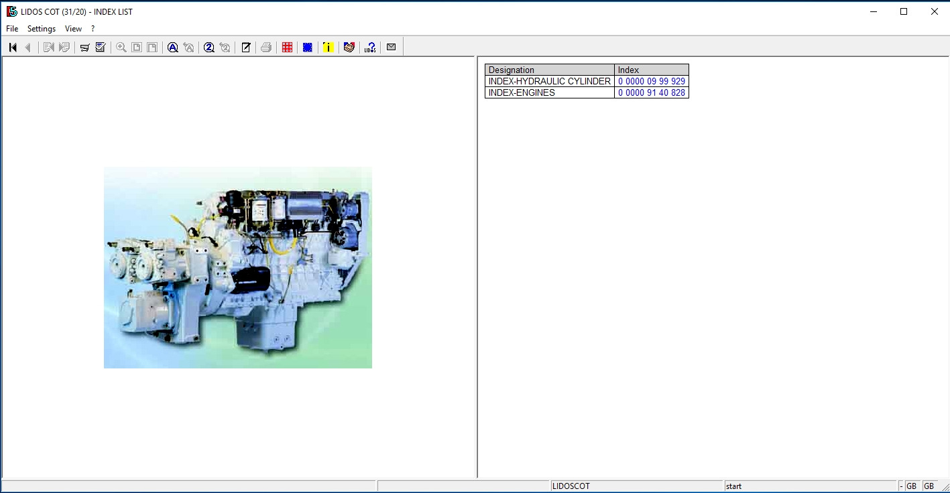Click the envelope mail icon
Viewport: 950px width, 493px height.
point(391,48)
